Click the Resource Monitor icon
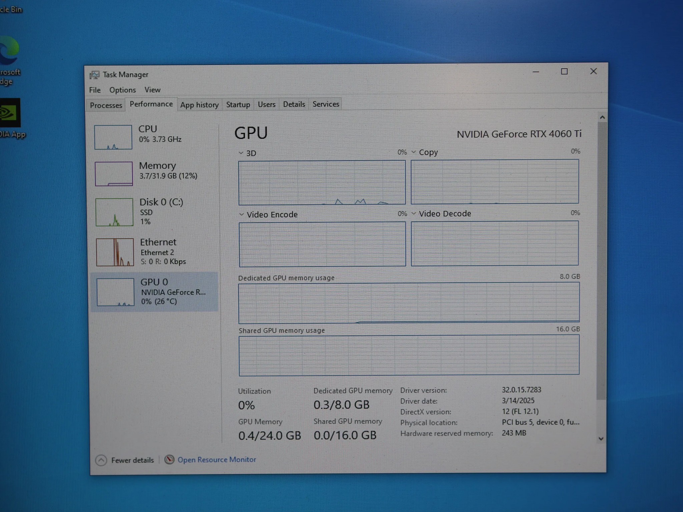The height and width of the screenshot is (512, 683). [169, 460]
